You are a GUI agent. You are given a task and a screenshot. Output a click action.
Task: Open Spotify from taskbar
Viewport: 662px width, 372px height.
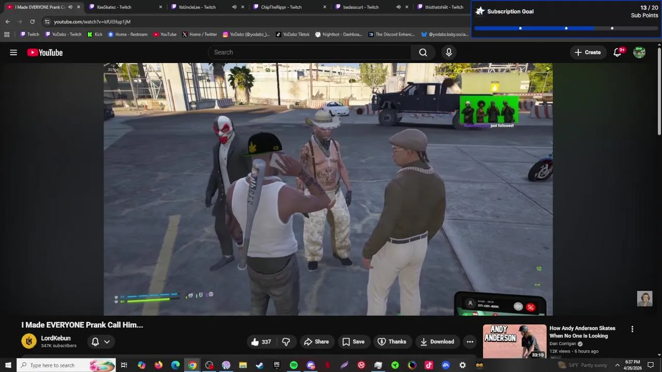294,365
